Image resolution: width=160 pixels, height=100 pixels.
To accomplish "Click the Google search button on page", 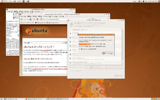I will click(x=65, y=43).
